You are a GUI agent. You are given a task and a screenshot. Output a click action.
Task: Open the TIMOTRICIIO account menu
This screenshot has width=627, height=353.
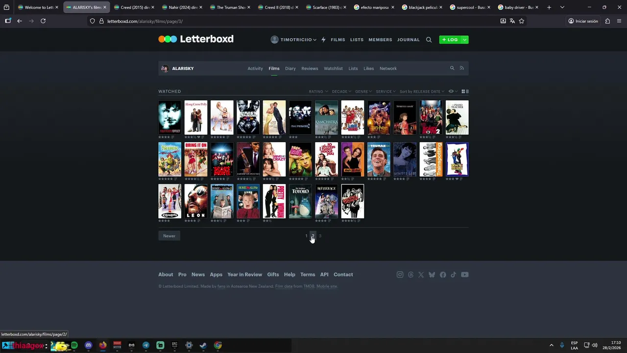pyautogui.click(x=293, y=40)
